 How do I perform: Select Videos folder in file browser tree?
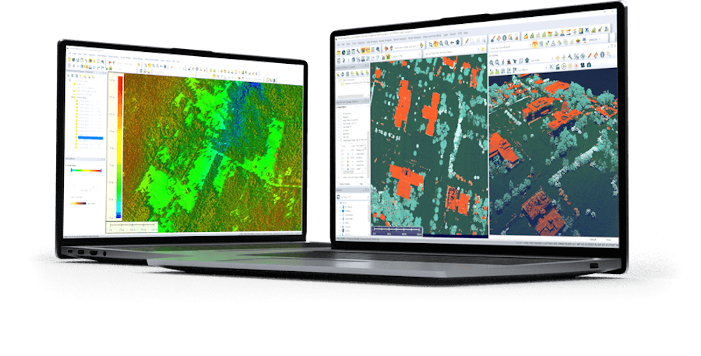pos(348,231)
